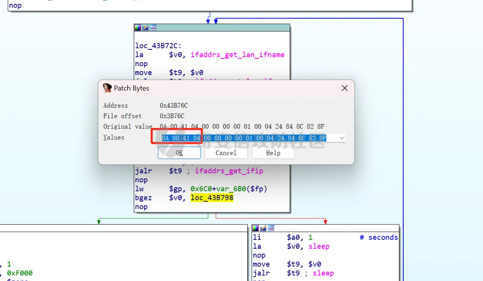Expand the Values history dropdown arrow
The width and height of the screenshot is (483, 281).
[x=342, y=138]
